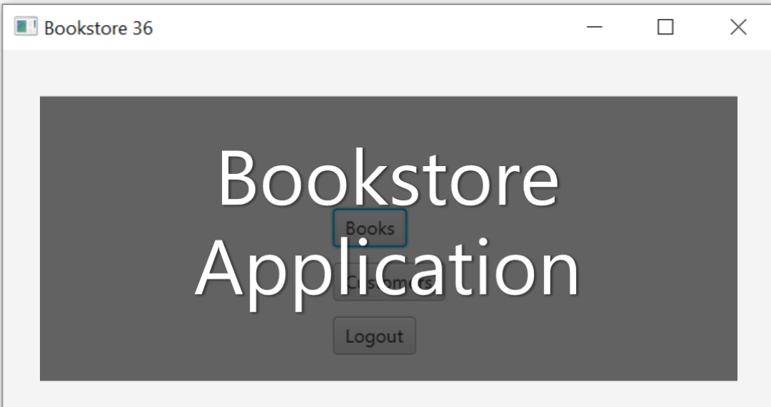Click light gray margin below the dark panel

(x=385, y=393)
